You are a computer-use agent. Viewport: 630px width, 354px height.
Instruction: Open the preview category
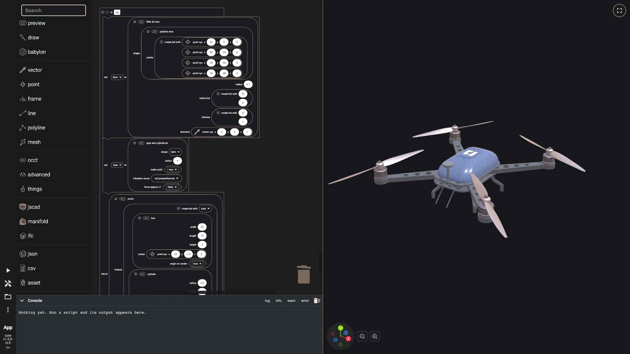(54, 23)
